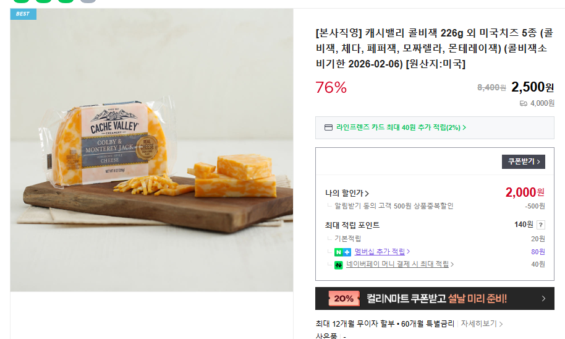This screenshot has width=565, height=339.
Task: Click the credit card icon beside 라인프렌즈 카드
Action: tap(328, 127)
